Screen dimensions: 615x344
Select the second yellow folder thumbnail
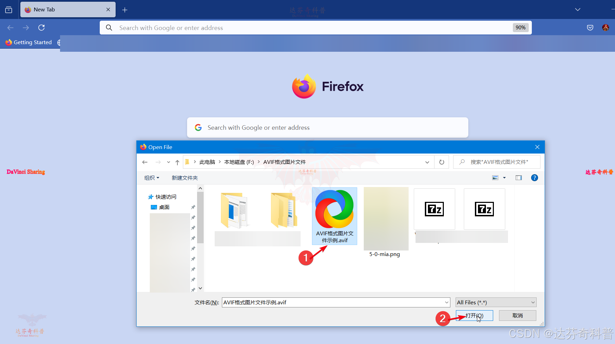point(284,210)
